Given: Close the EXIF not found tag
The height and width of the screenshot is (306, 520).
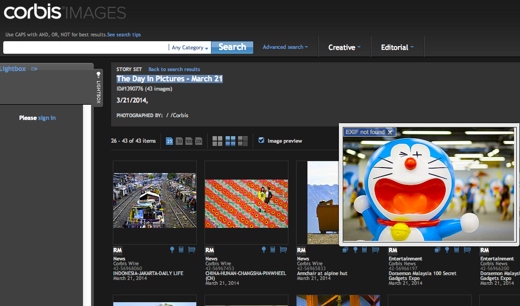Looking at the screenshot, I should coord(390,132).
